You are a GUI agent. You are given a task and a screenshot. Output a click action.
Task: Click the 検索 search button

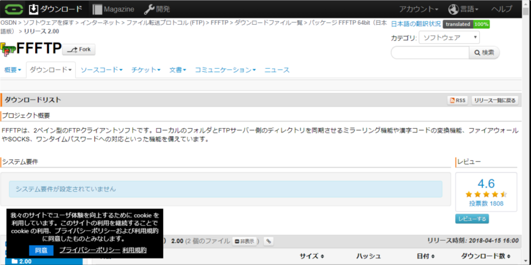click(484, 53)
